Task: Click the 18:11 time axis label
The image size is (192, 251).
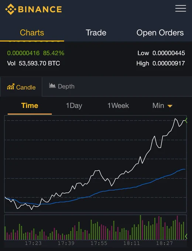Action: pos(131,243)
